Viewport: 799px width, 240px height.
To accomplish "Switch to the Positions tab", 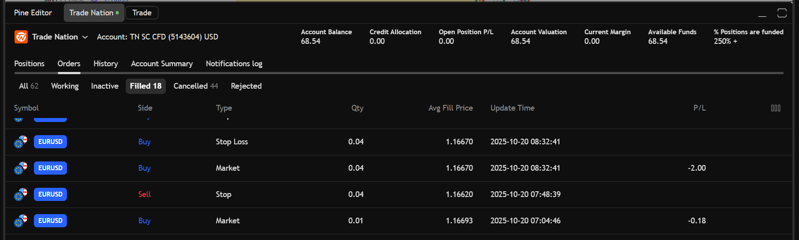I will tap(29, 64).
